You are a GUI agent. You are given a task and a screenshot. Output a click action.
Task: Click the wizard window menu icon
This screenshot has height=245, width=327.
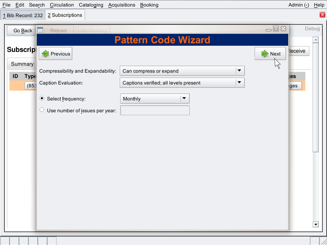point(40,29)
